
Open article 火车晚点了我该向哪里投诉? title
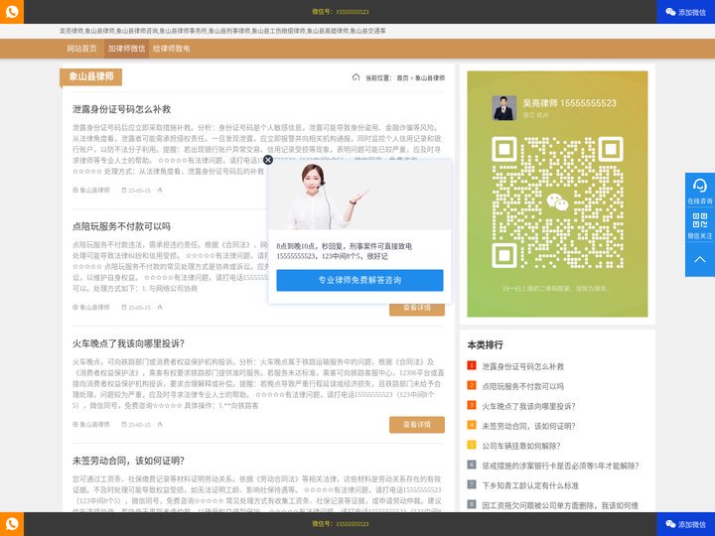tap(128, 343)
